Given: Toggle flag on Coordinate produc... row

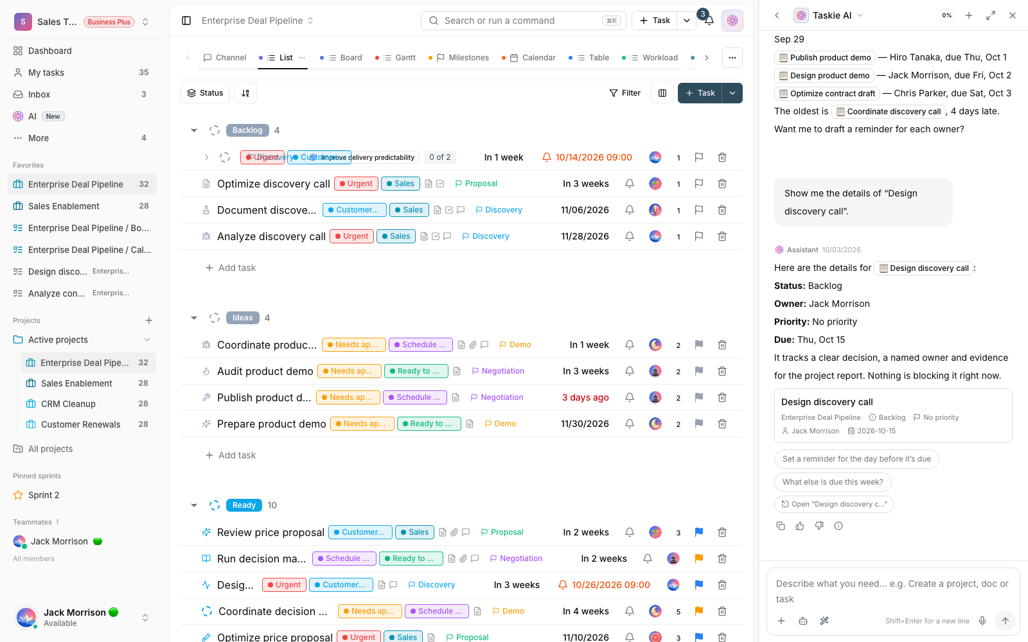Looking at the screenshot, I should click(x=699, y=345).
